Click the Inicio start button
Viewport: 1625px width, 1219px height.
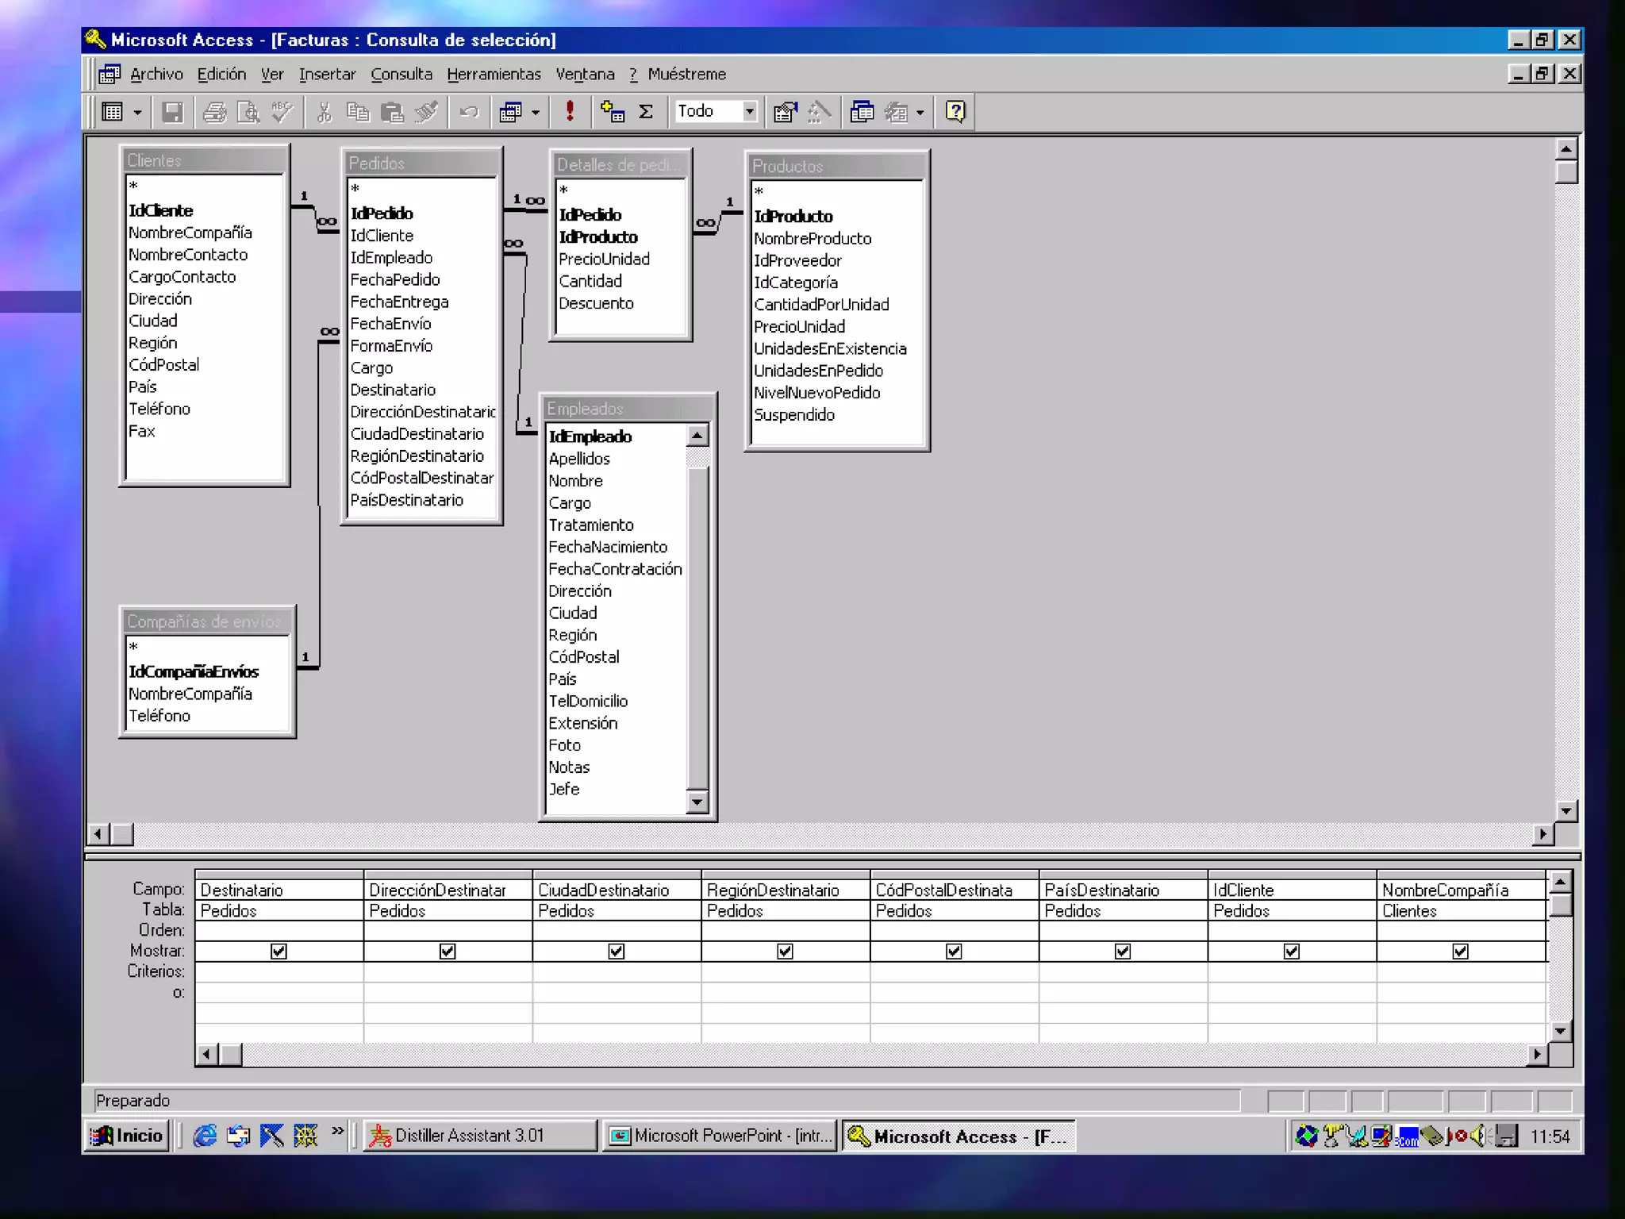(127, 1136)
